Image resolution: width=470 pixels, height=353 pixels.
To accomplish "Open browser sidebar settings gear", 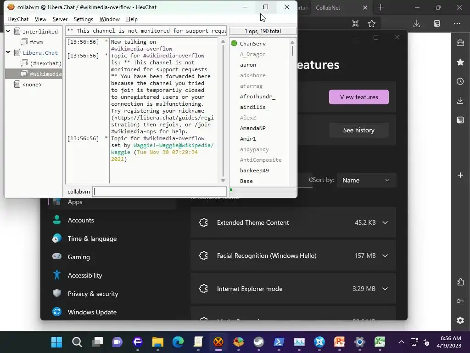I will point(460,320).
